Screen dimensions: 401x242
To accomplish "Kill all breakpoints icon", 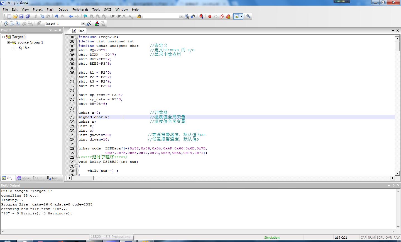I will [228, 16].
